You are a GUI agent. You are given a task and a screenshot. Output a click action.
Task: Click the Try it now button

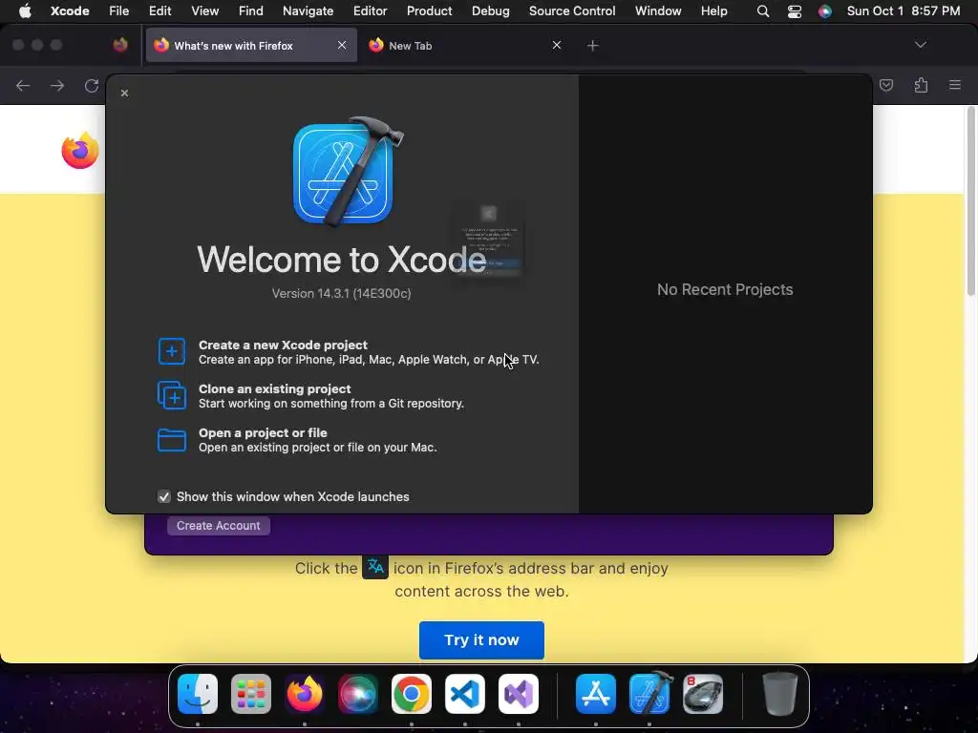click(x=481, y=640)
